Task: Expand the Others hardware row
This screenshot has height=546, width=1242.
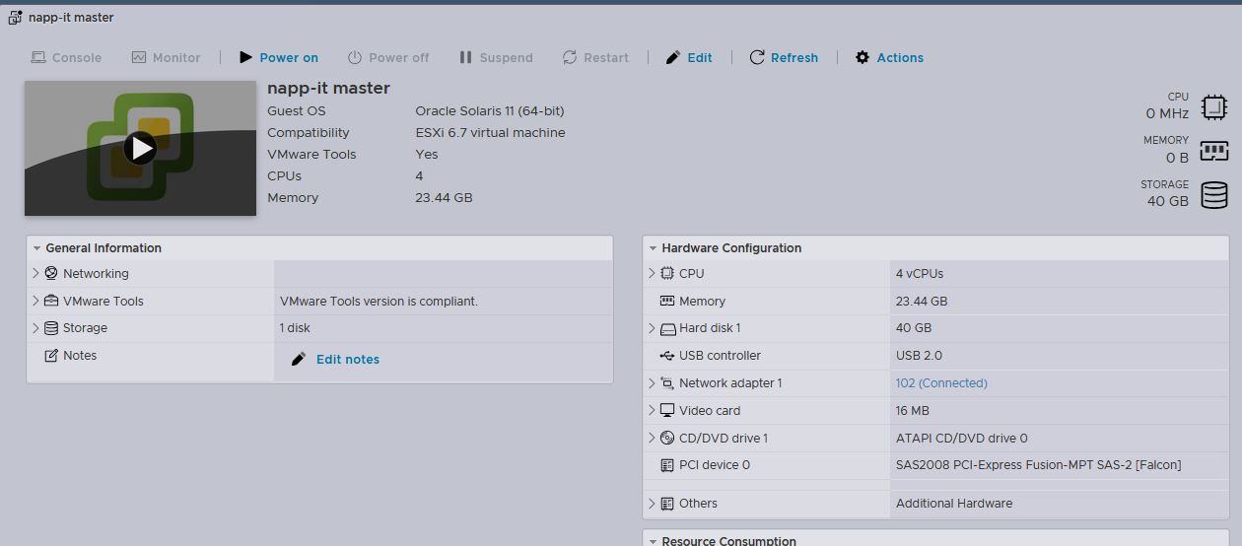Action: (x=652, y=503)
